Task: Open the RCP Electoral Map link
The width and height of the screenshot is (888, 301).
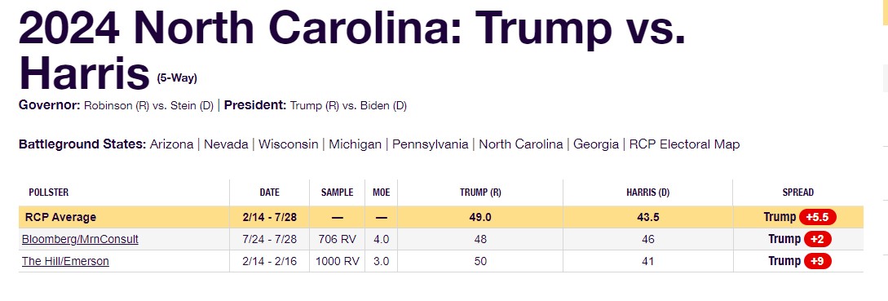Action: tap(684, 144)
